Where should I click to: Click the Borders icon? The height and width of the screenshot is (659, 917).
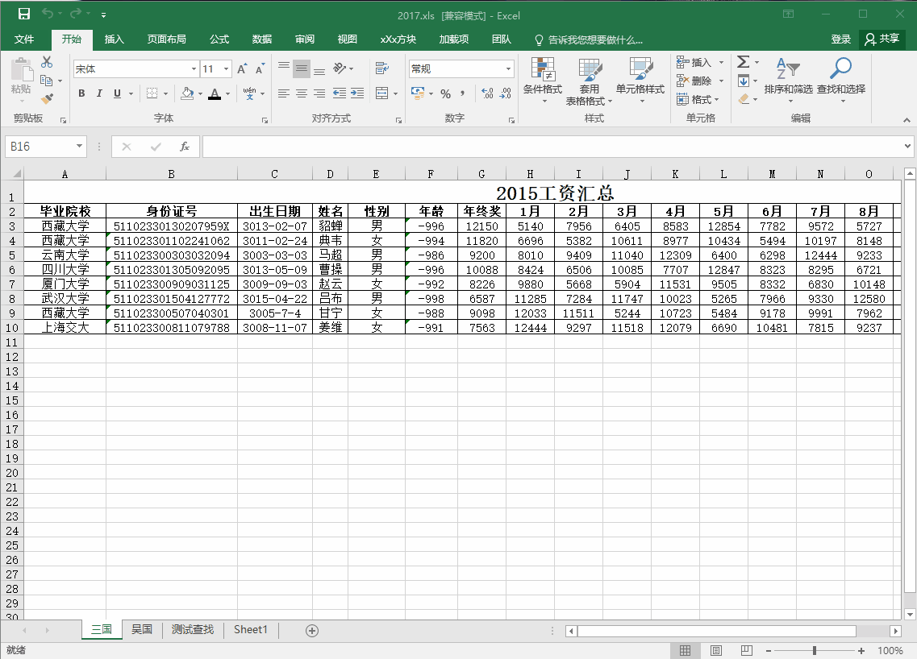(152, 93)
